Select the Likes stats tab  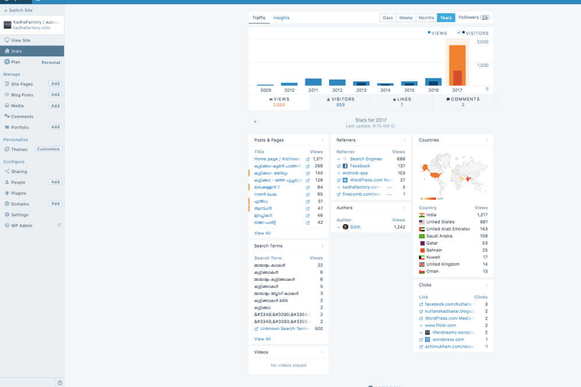[401, 102]
